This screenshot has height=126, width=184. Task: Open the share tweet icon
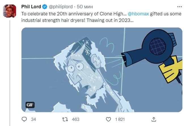[154, 119]
